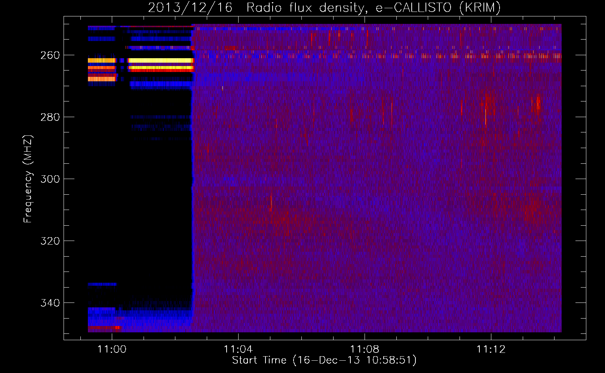Click the plot title '2013/12/16 Radio flux density, e-CALLISTO (KRIM)'
This screenshot has height=373, width=605.
pyautogui.click(x=324, y=7)
